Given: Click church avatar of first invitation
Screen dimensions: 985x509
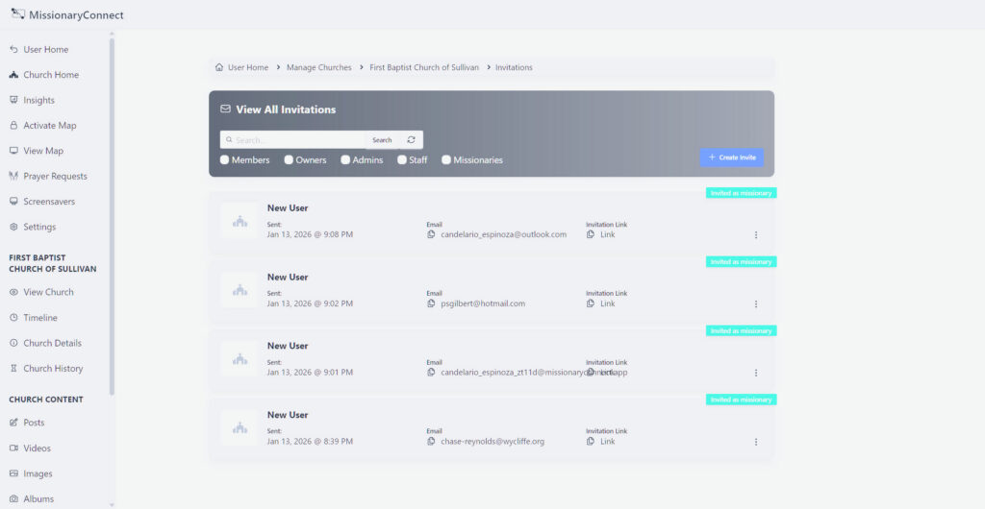Looking at the screenshot, I should (240, 221).
